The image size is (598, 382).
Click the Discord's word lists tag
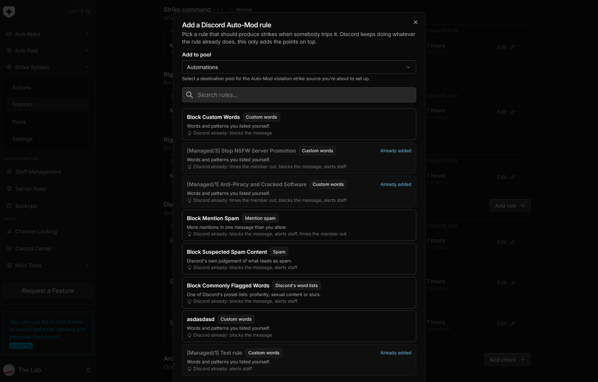[x=296, y=286]
